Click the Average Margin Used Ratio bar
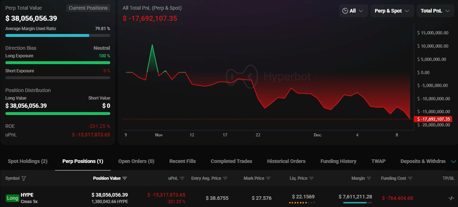 tap(58, 35)
